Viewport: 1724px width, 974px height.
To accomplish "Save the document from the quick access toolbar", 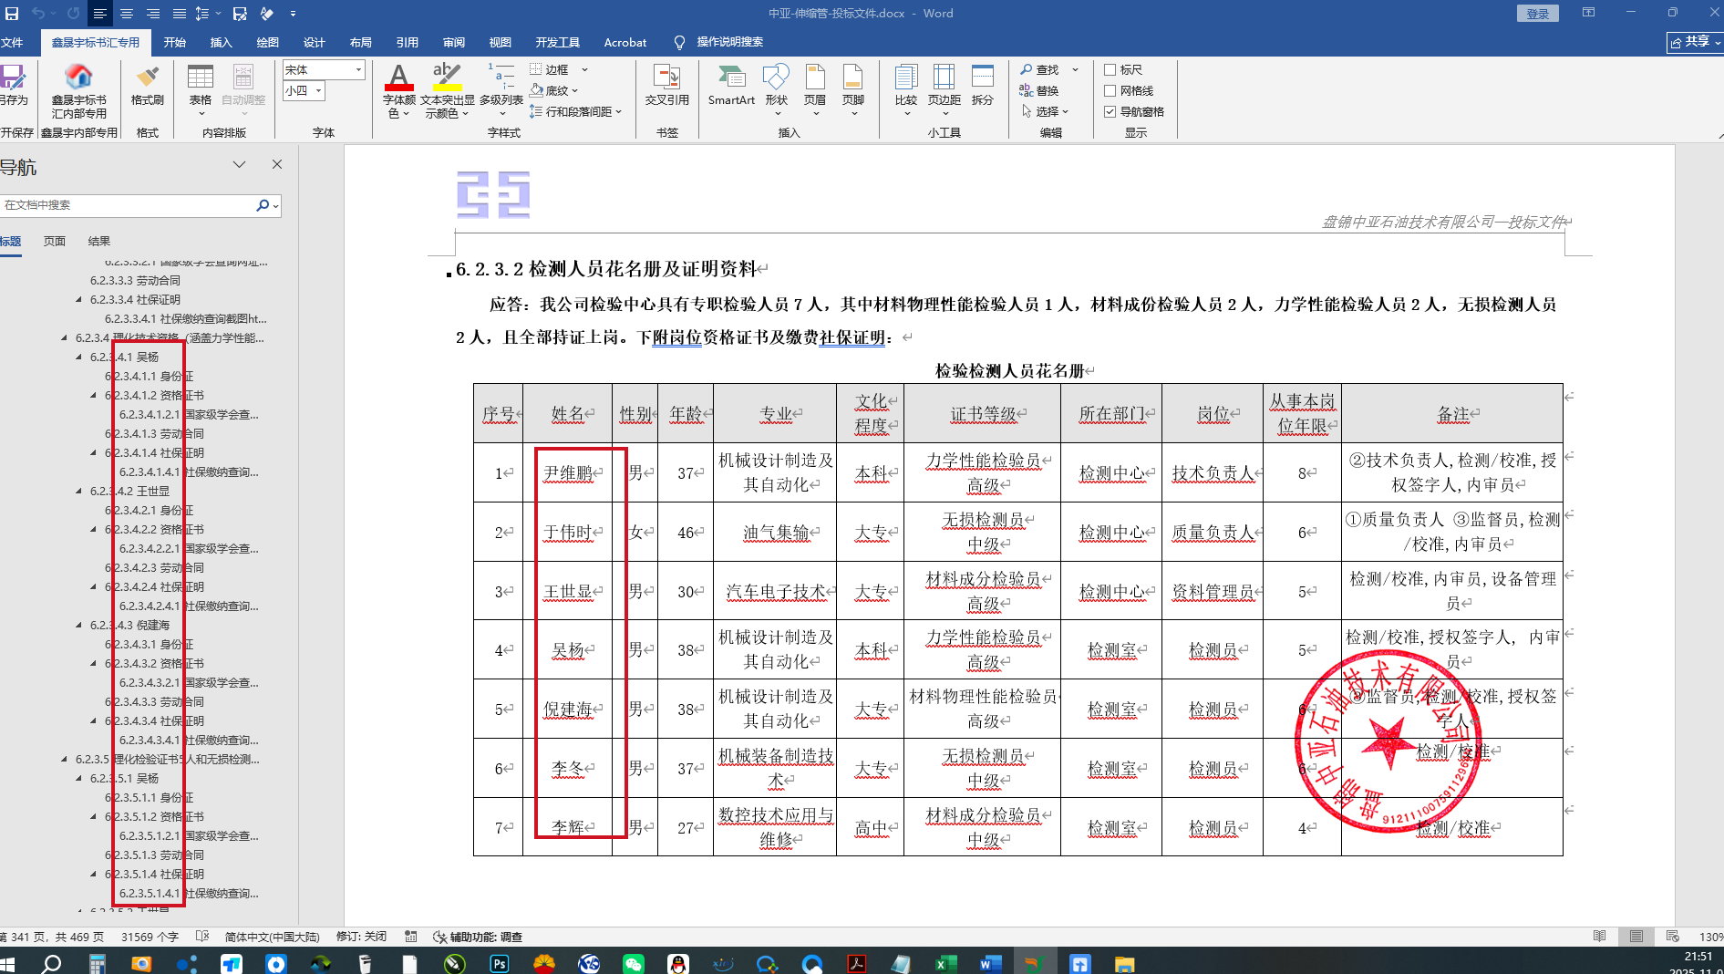I will 12,14.
